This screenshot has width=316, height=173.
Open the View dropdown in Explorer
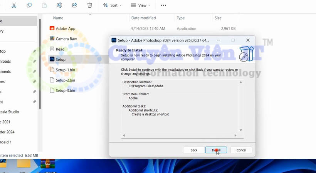[x=141, y=5]
